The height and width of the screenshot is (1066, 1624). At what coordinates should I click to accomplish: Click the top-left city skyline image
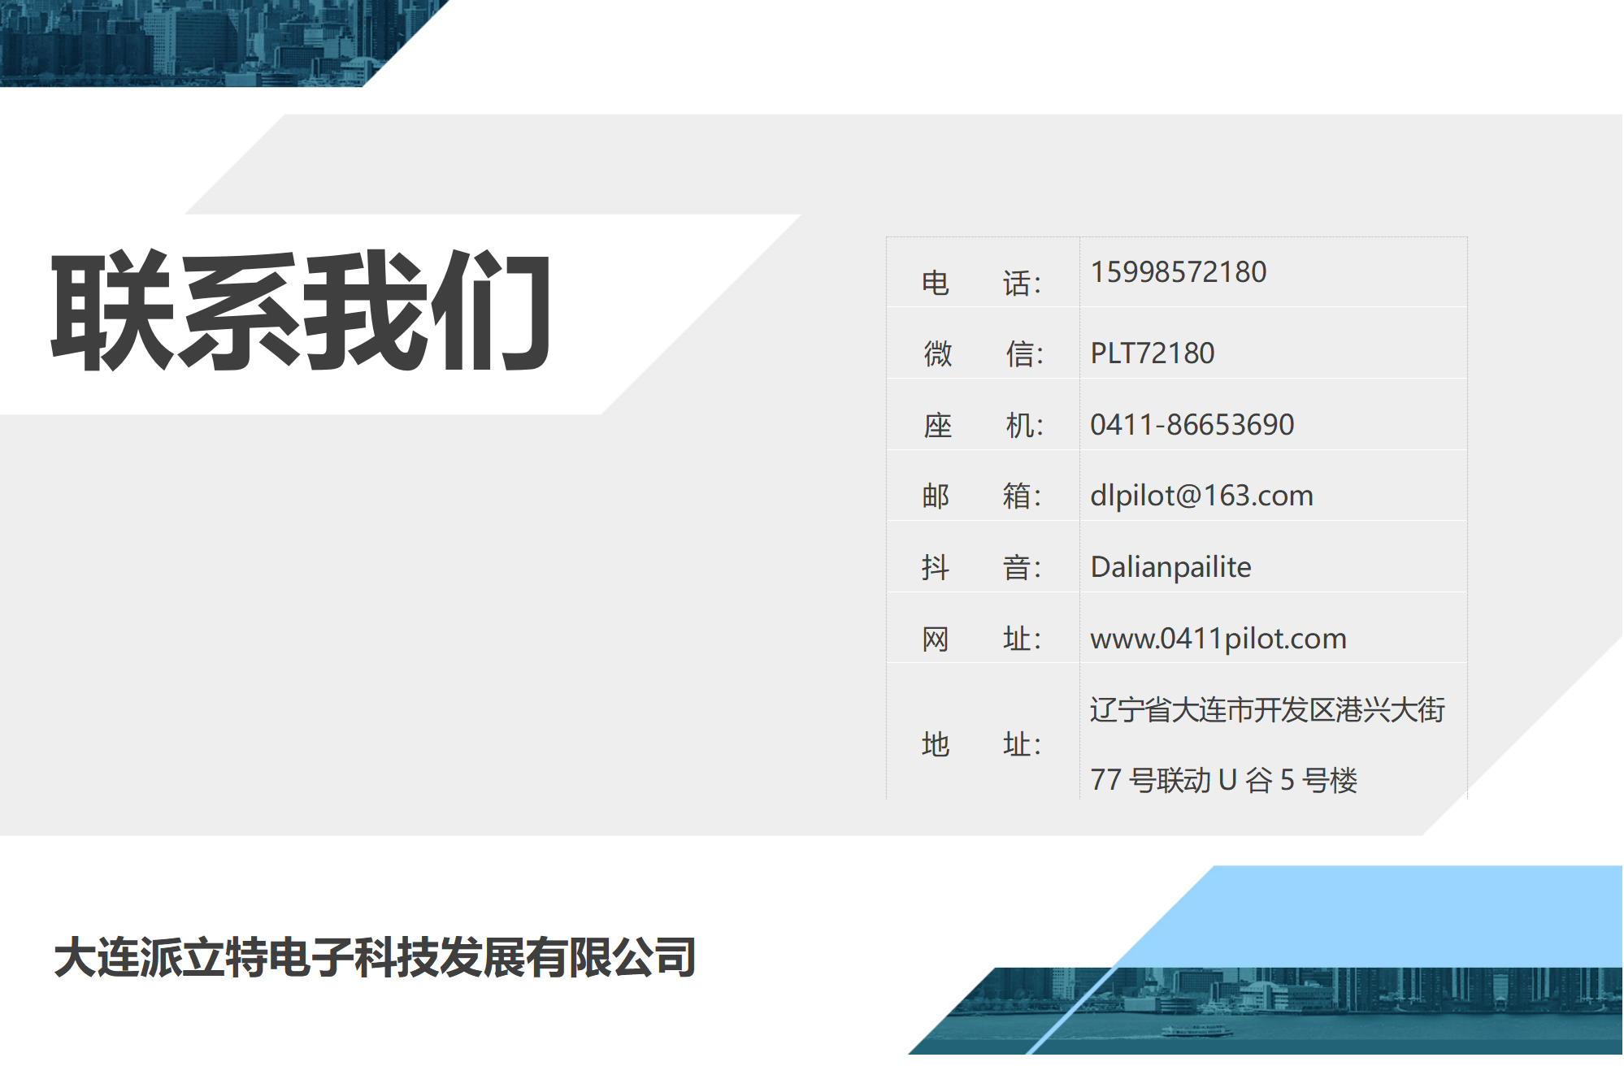(x=187, y=41)
